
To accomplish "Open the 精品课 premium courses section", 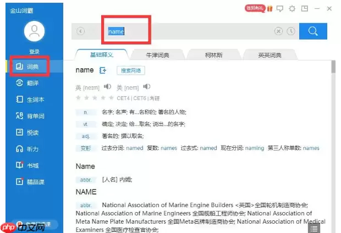I will tap(30, 182).
